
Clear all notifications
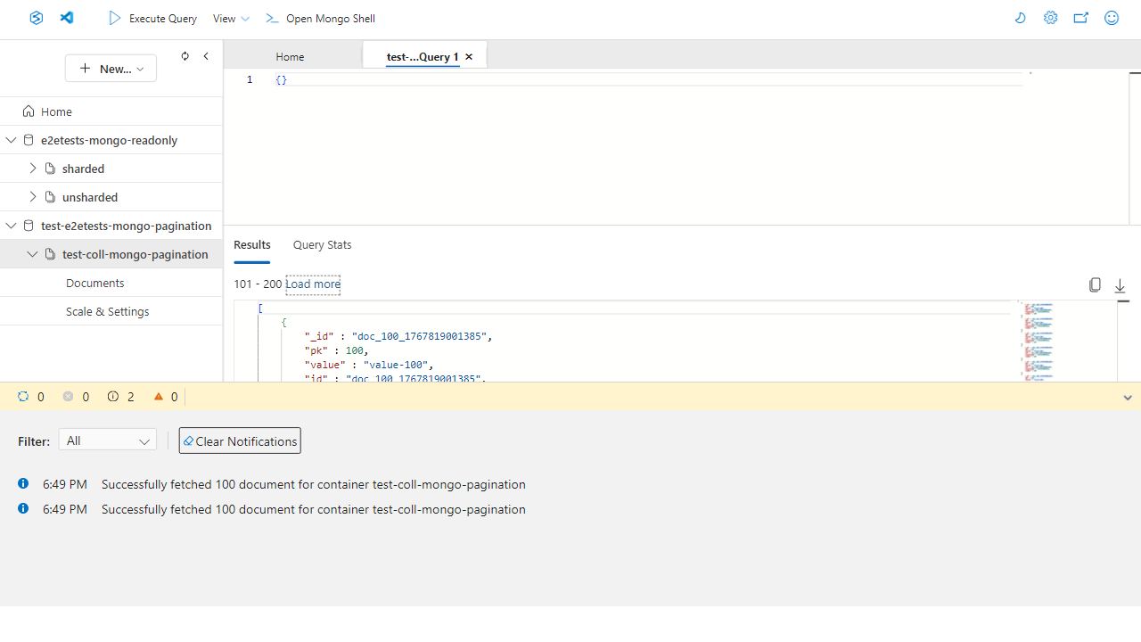click(x=240, y=441)
